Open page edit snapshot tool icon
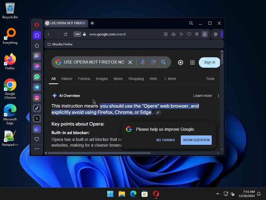This screenshot has height=200, width=266. click(166, 34)
